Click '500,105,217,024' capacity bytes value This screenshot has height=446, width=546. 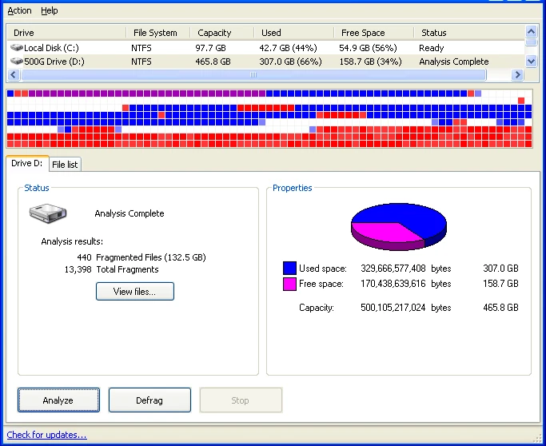(393, 308)
